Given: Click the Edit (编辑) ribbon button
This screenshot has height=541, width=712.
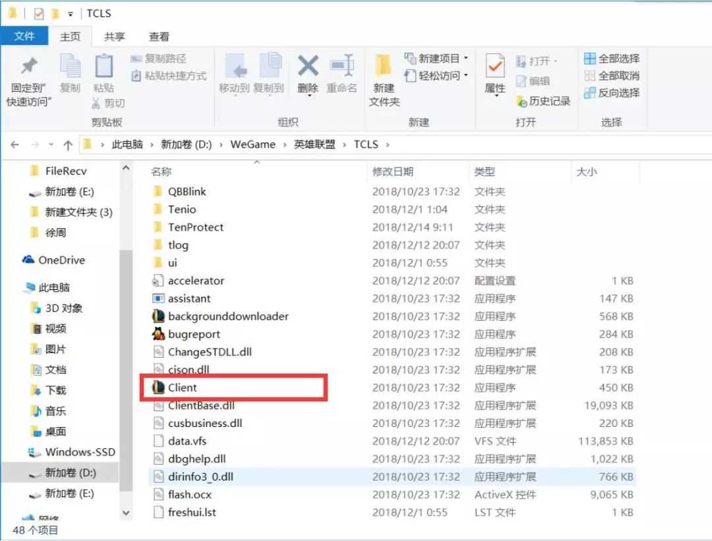Looking at the screenshot, I should [533, 81].
